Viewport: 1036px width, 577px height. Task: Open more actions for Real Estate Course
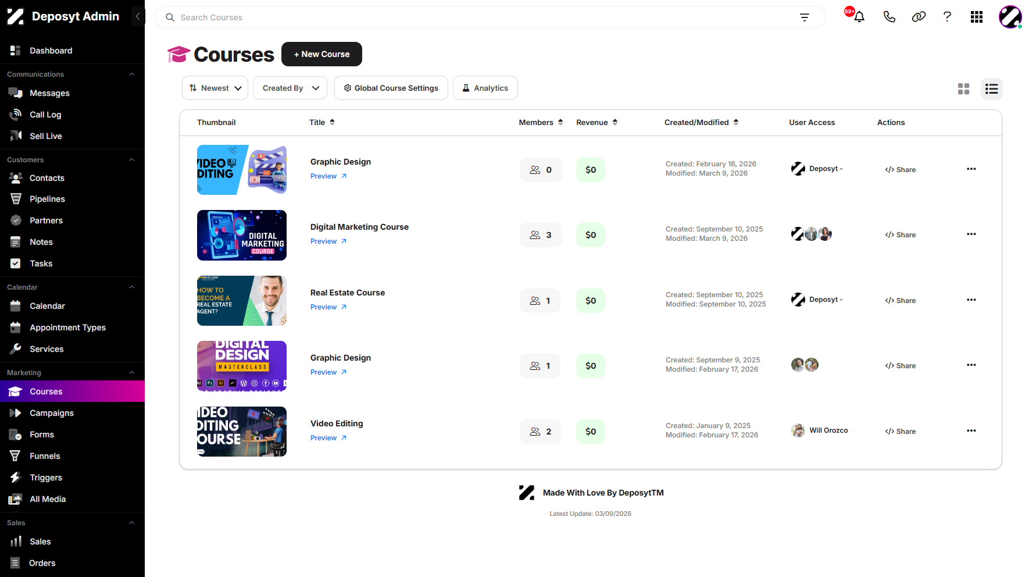(x=971, y=300)
